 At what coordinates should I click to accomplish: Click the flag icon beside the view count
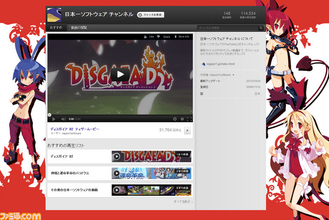tap(187, 131)
